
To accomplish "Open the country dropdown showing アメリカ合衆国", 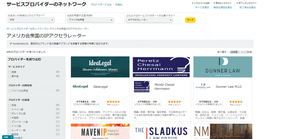I will pos(90,20).
